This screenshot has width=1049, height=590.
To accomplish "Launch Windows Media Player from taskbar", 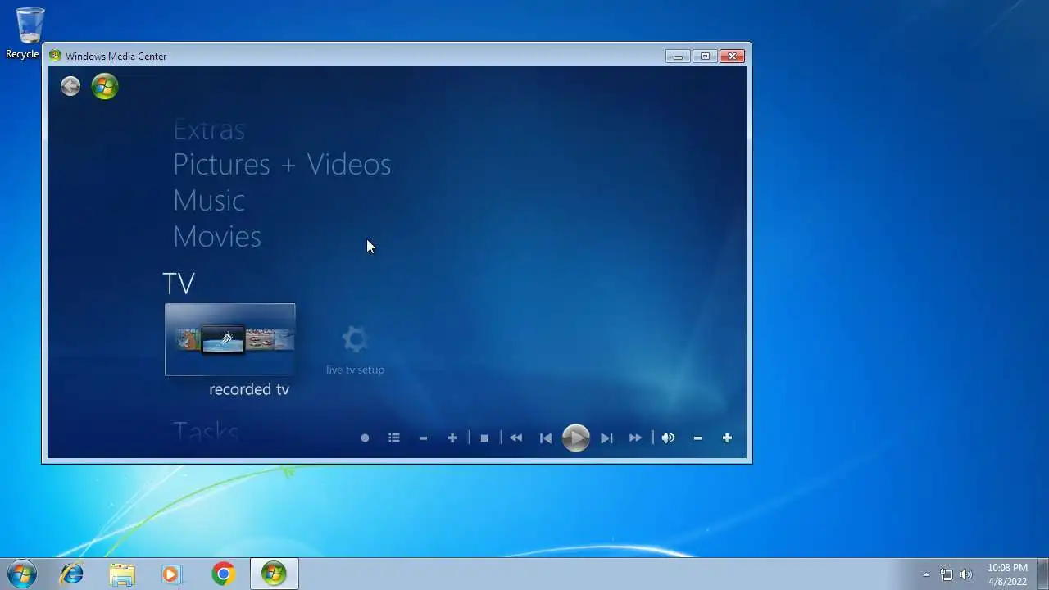I will (x=170, y=574).
